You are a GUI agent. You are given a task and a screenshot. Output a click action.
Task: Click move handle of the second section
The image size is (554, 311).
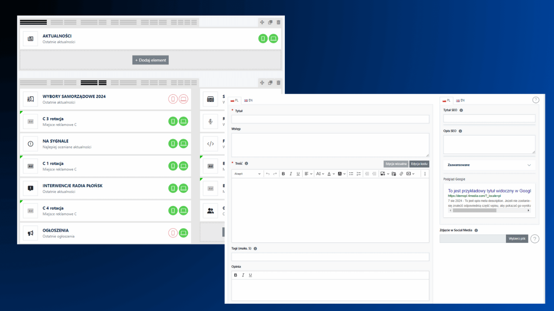pos(262,83)
